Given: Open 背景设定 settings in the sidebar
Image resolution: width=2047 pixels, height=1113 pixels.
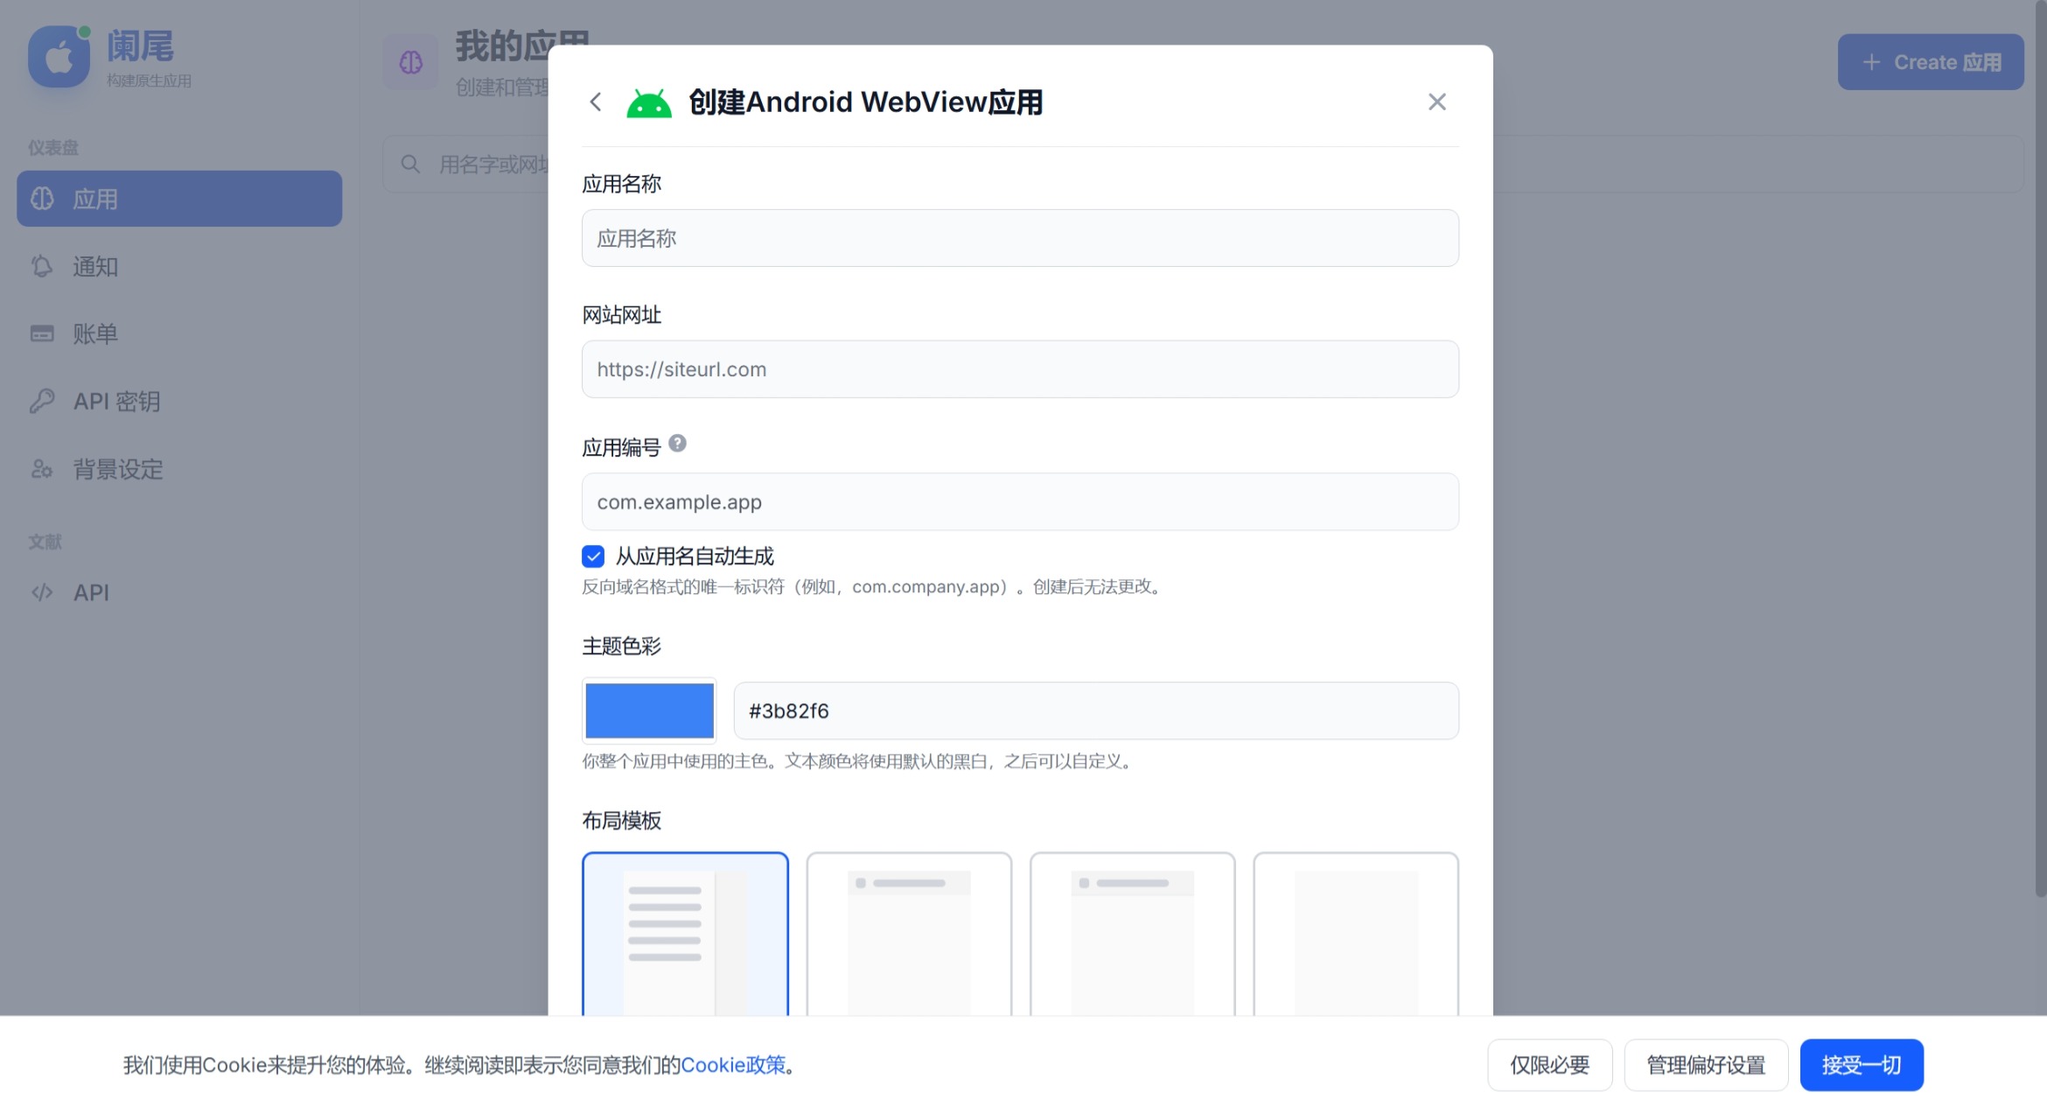Looking at the screenshot, I should click(x=117, y=469).
